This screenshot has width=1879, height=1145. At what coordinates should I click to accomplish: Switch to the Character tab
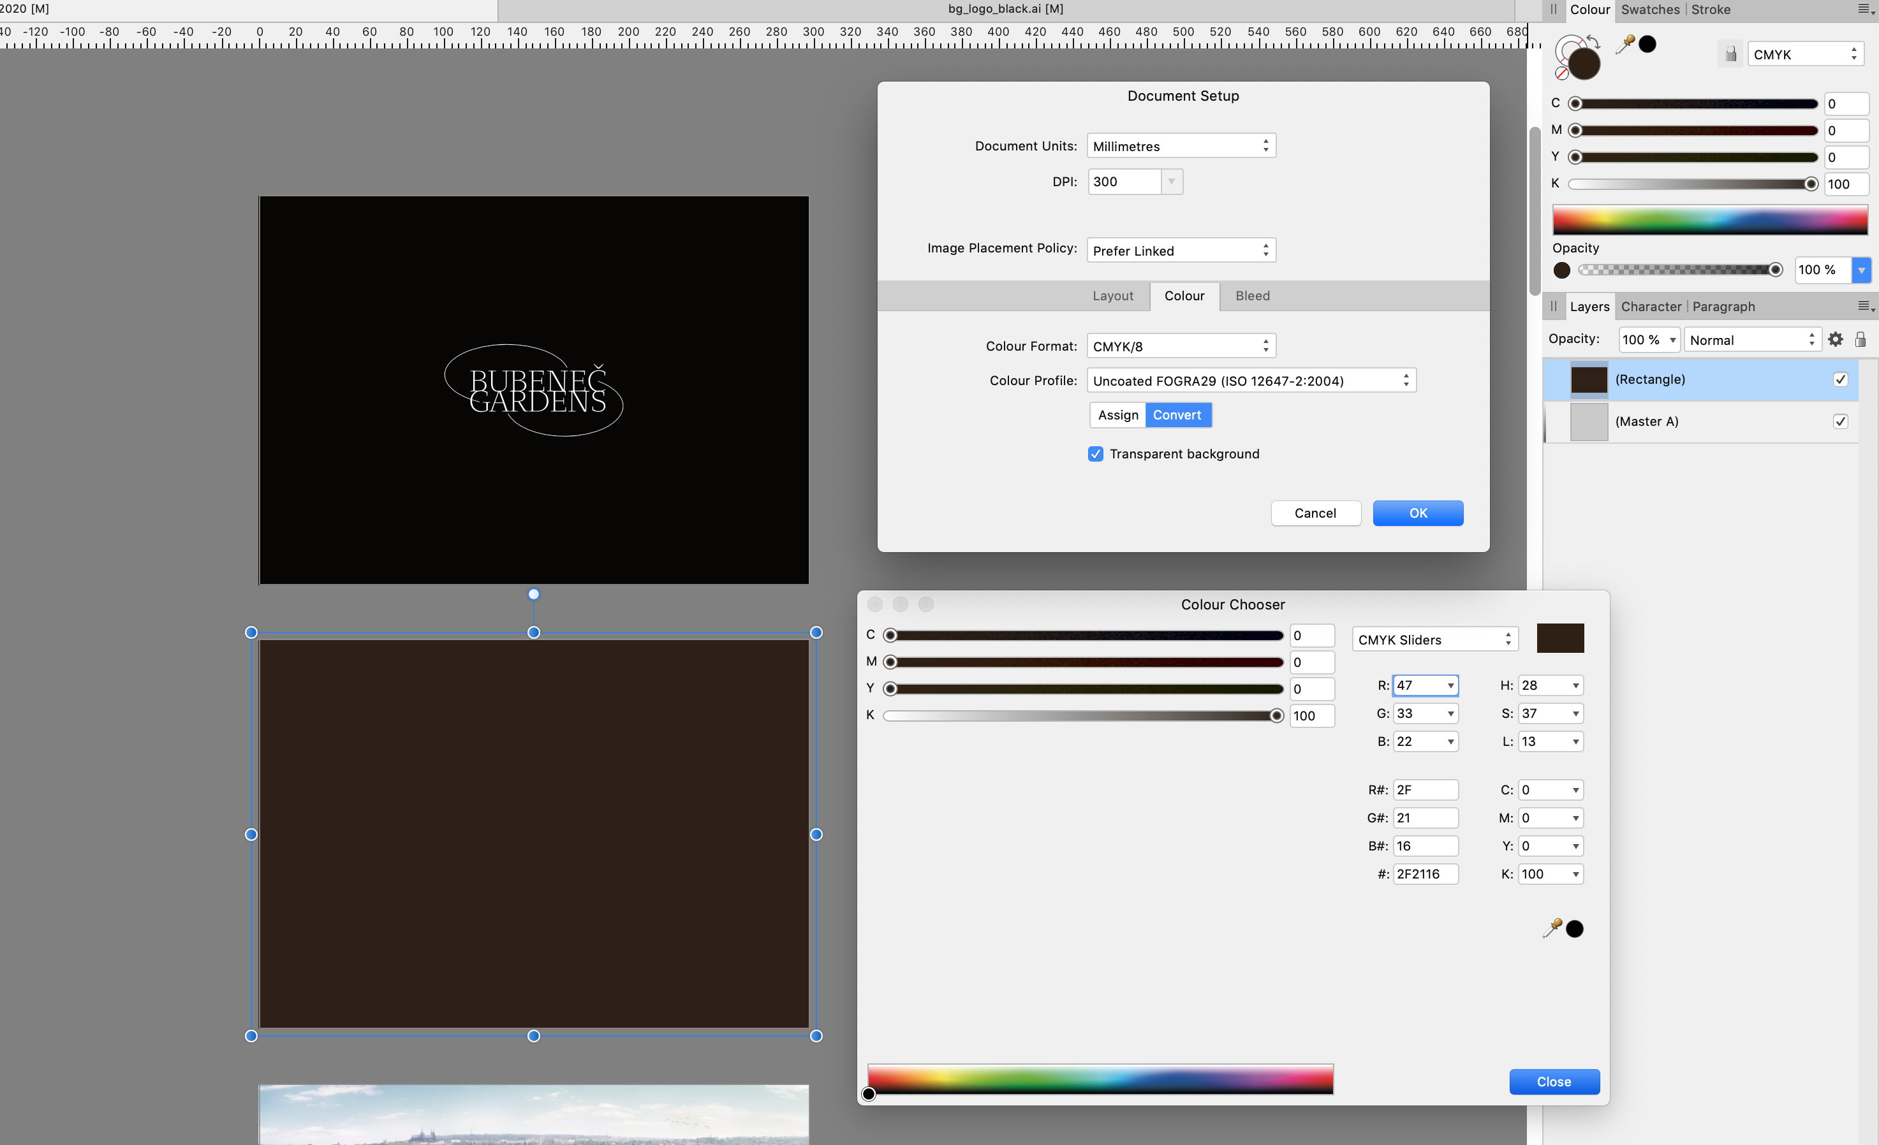point(1651,307)
